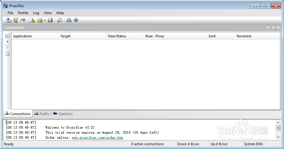Open the www.proxifier.com/order.htm link

(x=97, y=138)
